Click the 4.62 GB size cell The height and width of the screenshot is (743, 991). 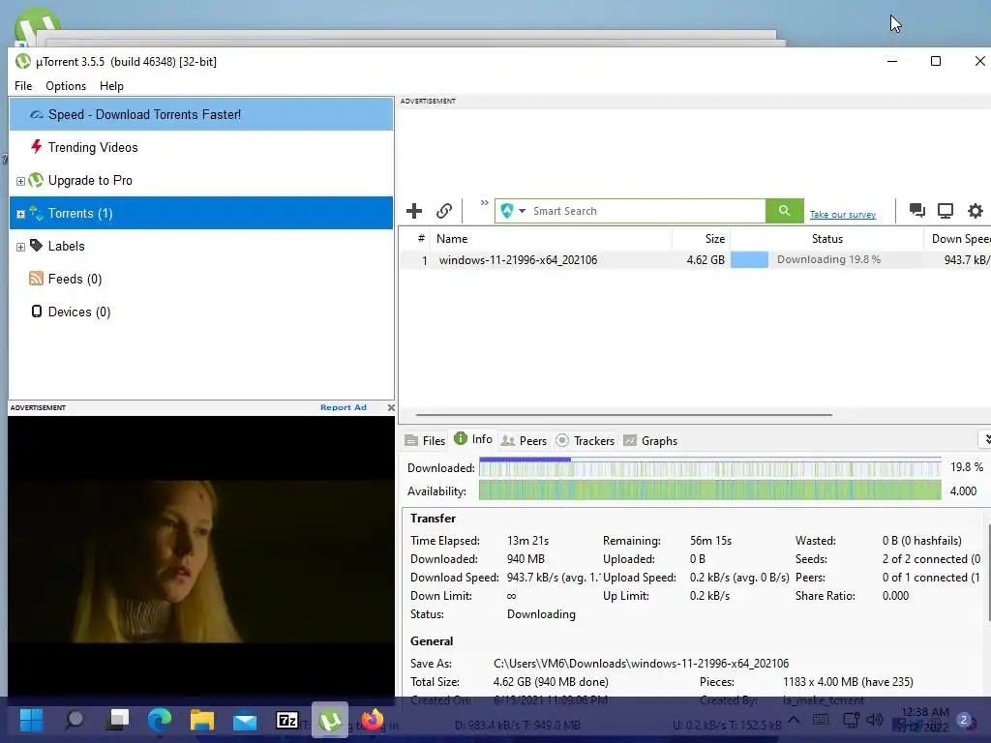706,259
